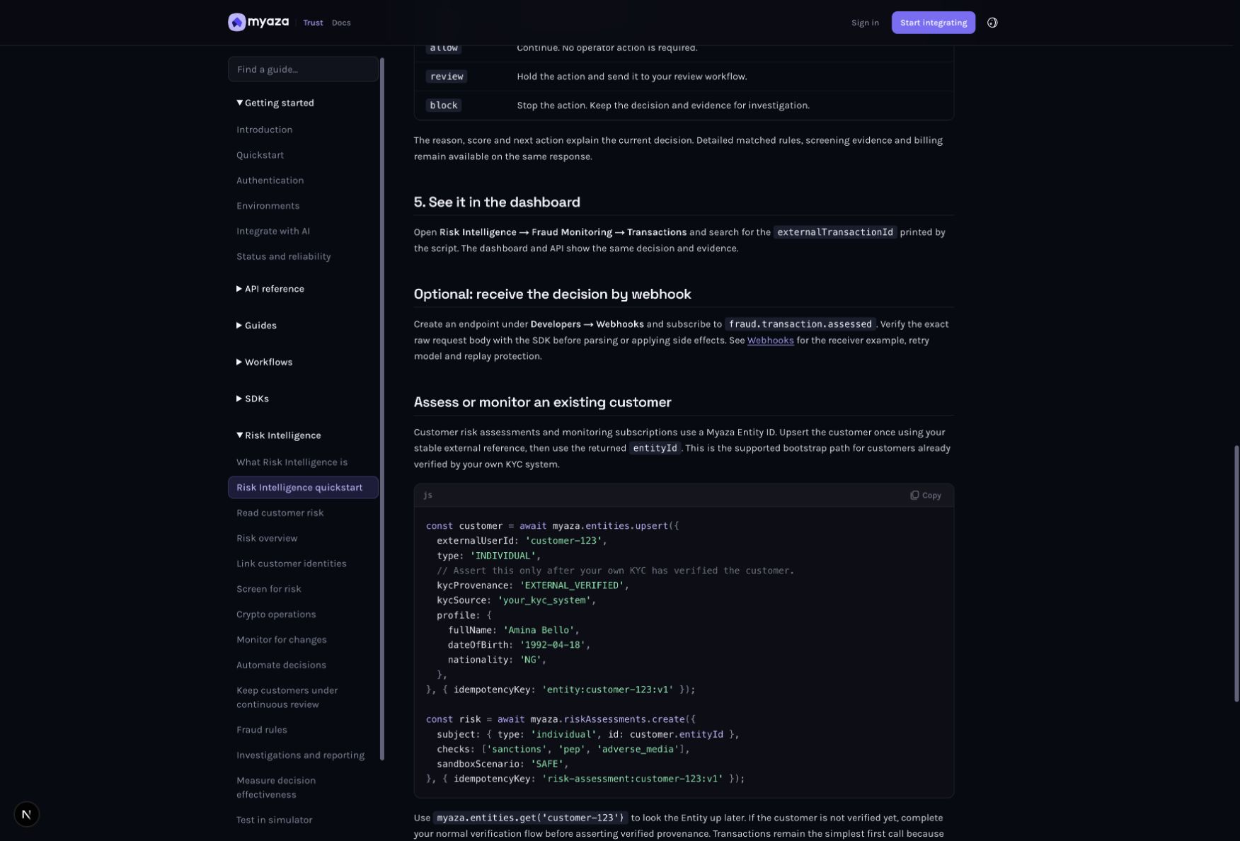
Task: Open the Fraud rules page
Action: [x=262, y=730]
